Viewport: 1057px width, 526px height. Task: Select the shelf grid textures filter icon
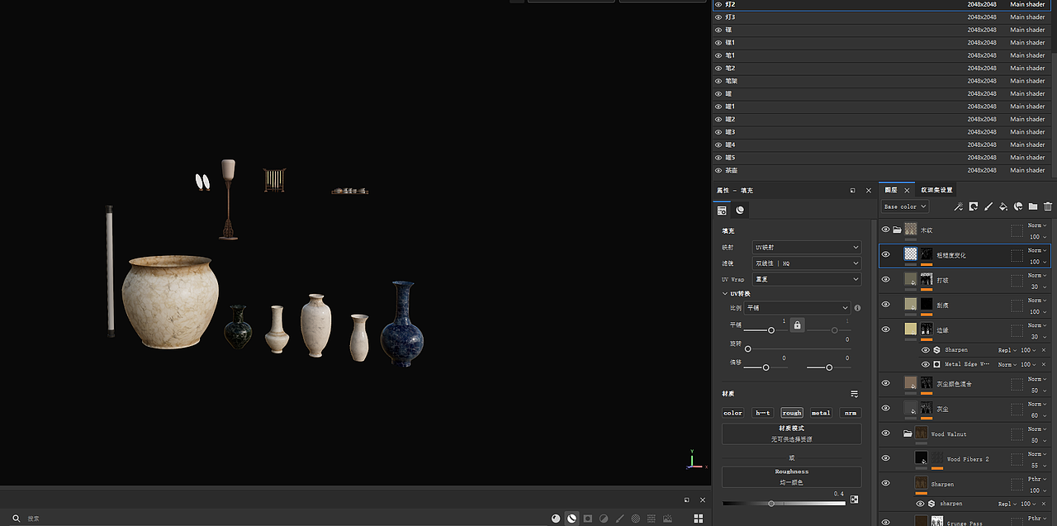point(652,519)
